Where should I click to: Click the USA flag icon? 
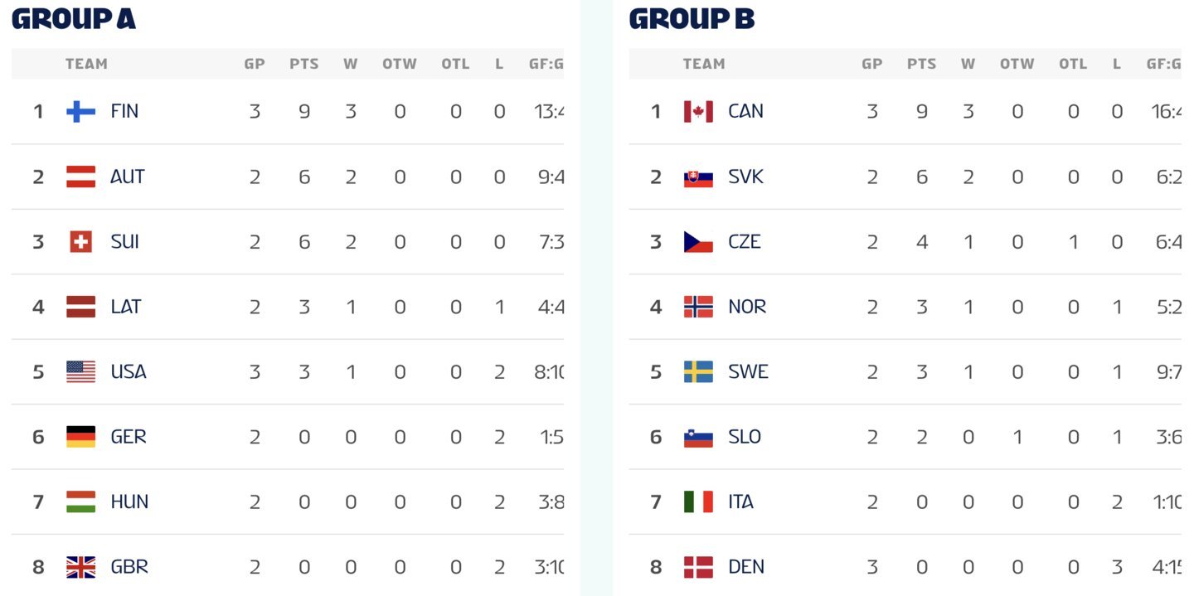coord(80,371)
